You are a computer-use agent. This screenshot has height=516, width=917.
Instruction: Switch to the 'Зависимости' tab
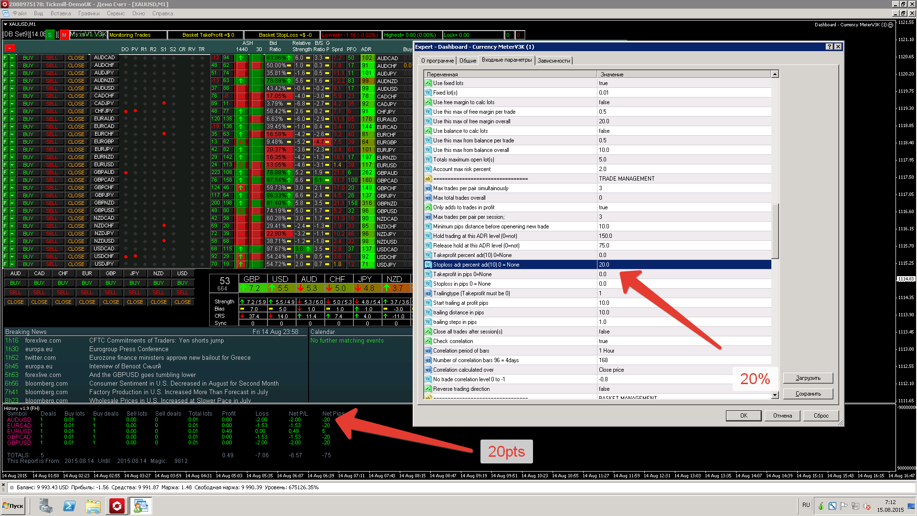click(x=554, y=61)
